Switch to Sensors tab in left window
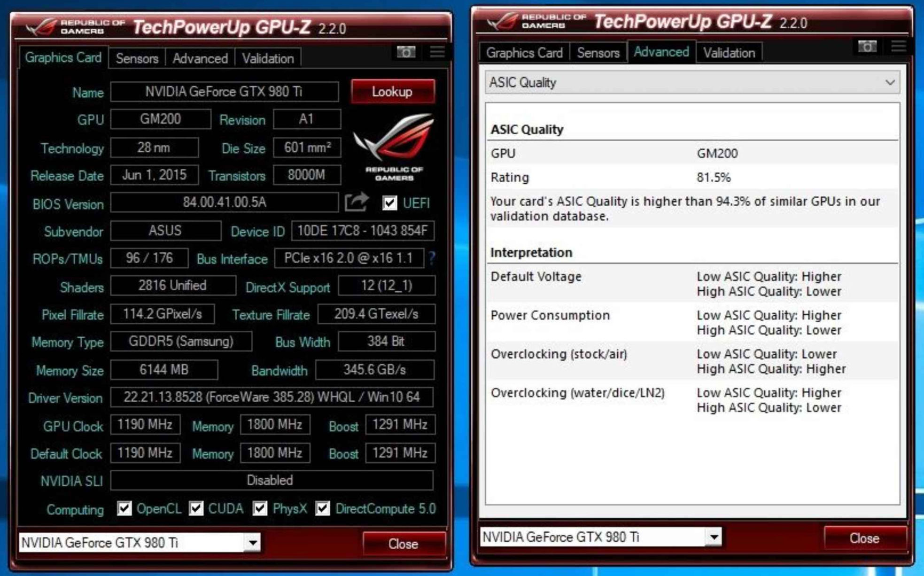This screenshot has width=924, height=576. pos(137,59)
